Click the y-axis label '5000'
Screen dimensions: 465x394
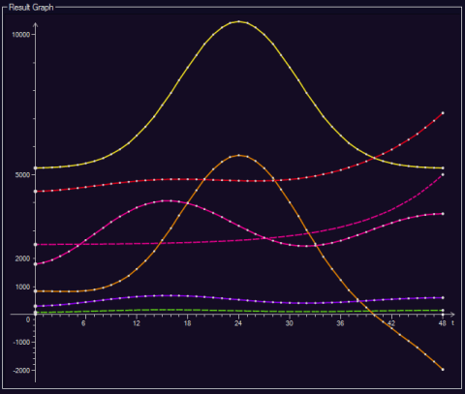22,175
